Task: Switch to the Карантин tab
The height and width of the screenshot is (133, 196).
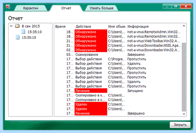Action: 31,8
